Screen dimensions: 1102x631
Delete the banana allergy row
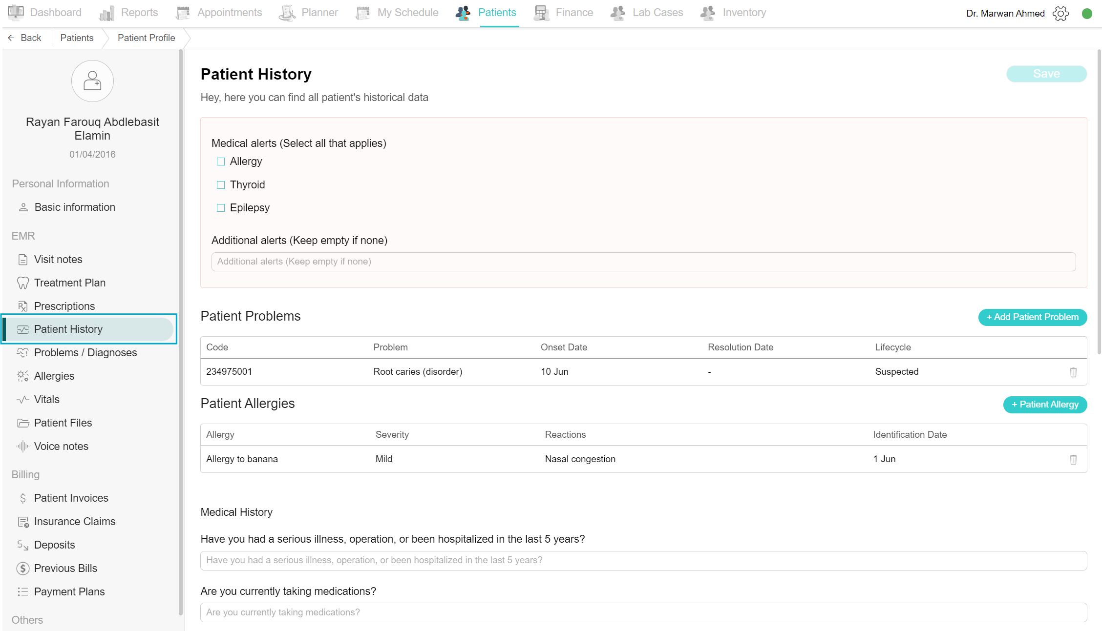[x=1073, y=460]
